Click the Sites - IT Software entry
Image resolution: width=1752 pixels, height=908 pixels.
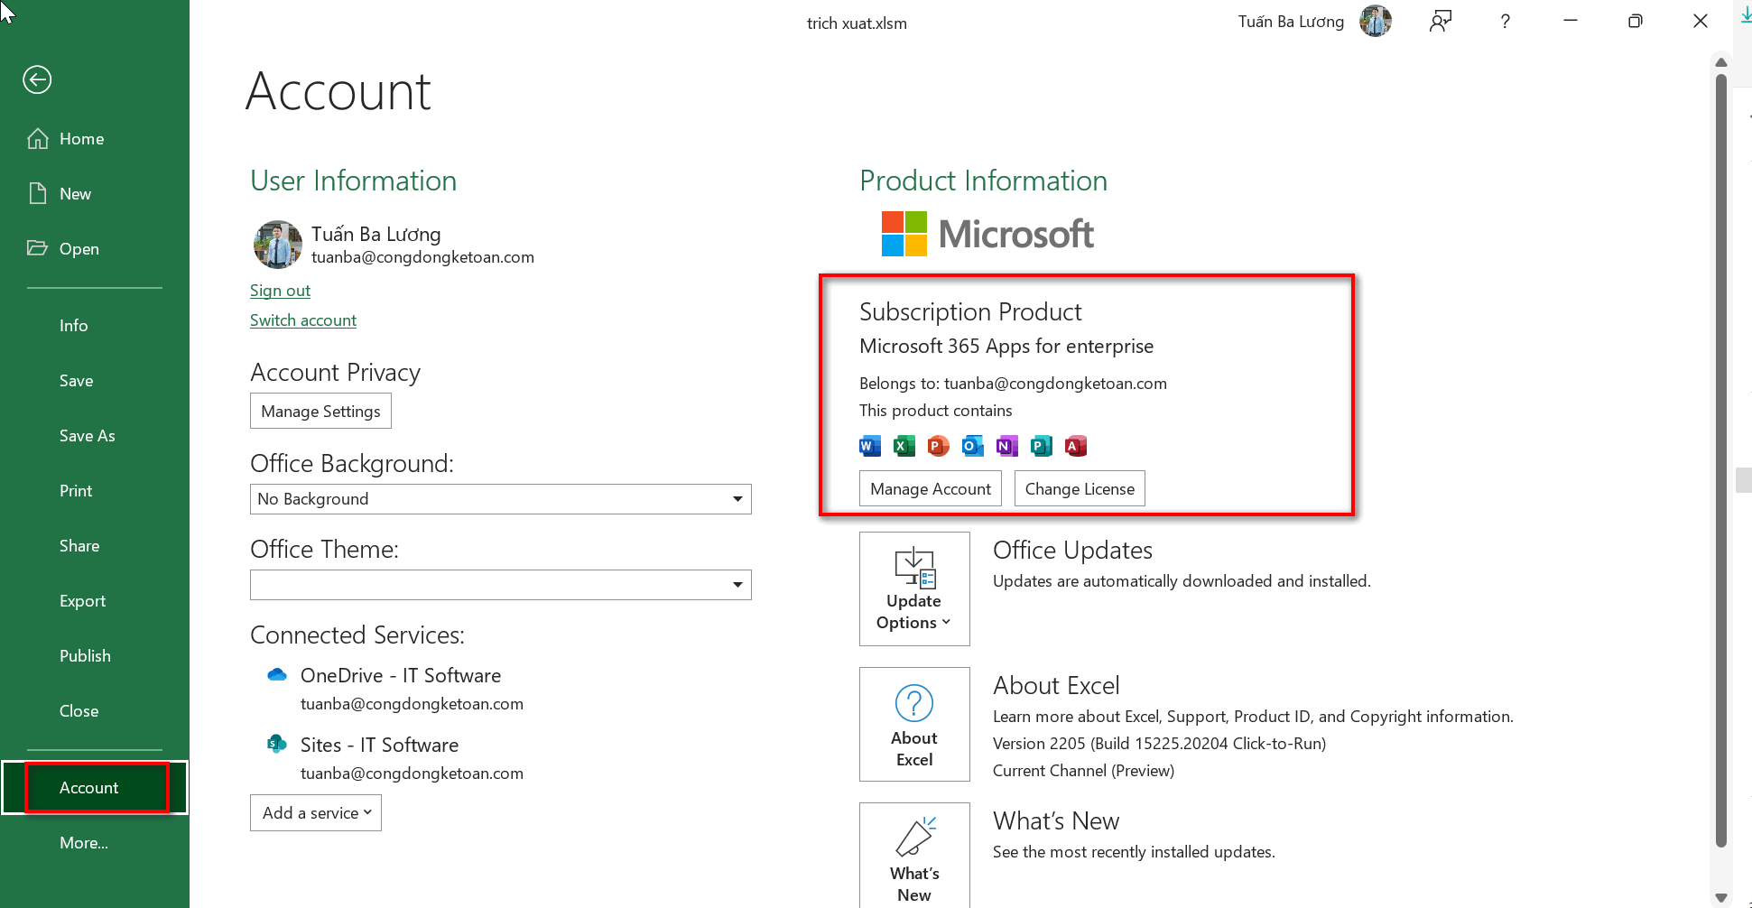click(x=379, y=745)
